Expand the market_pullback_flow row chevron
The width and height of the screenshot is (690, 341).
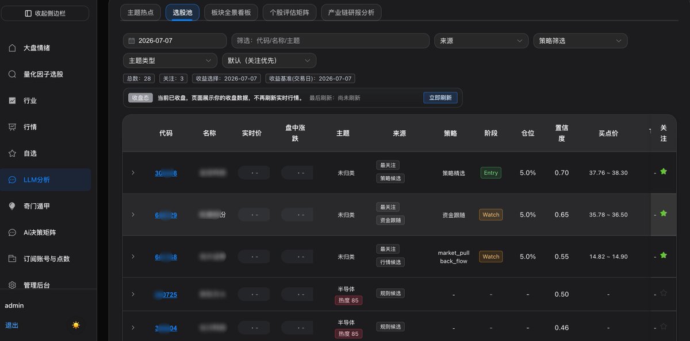pos(133,257)
